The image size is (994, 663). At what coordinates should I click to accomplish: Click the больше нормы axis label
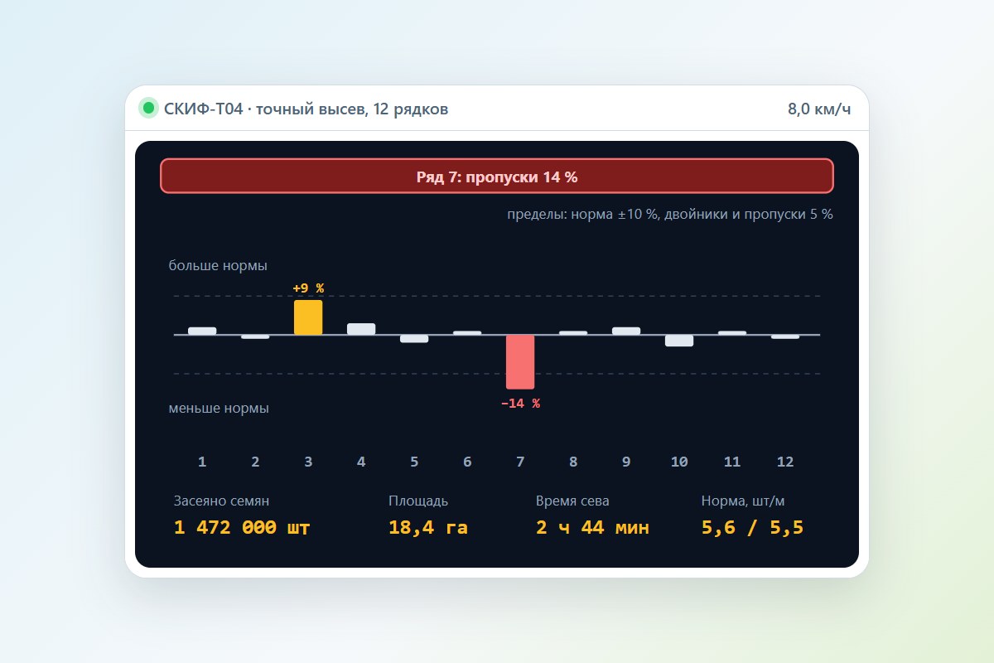218,266
